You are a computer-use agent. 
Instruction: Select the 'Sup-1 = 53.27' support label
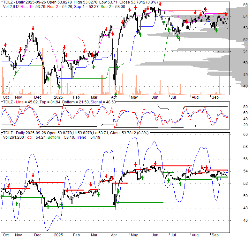click(x=87, y=7)
